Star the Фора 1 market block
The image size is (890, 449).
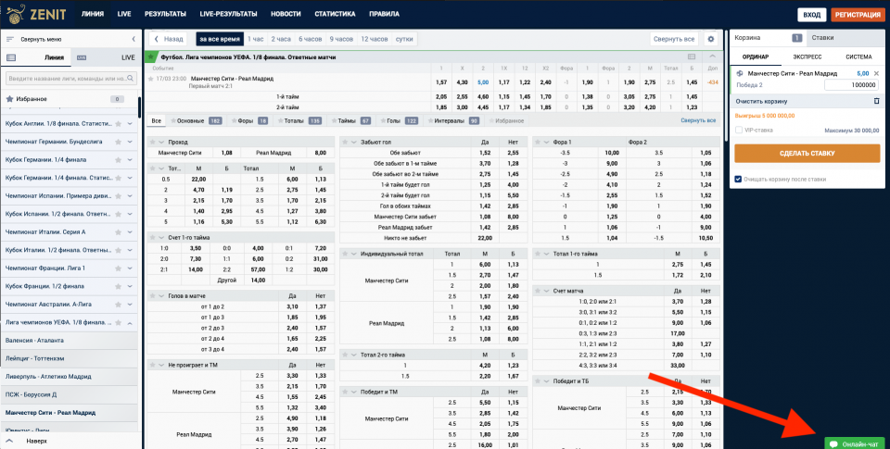[538, 143]
